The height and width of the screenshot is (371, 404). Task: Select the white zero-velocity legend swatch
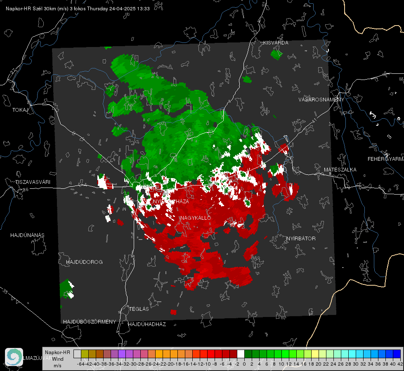click(x=241, y=354)
